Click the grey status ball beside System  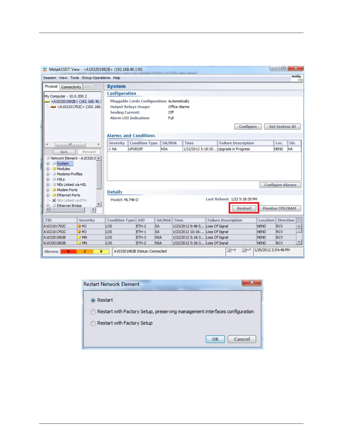pos(54,163)
